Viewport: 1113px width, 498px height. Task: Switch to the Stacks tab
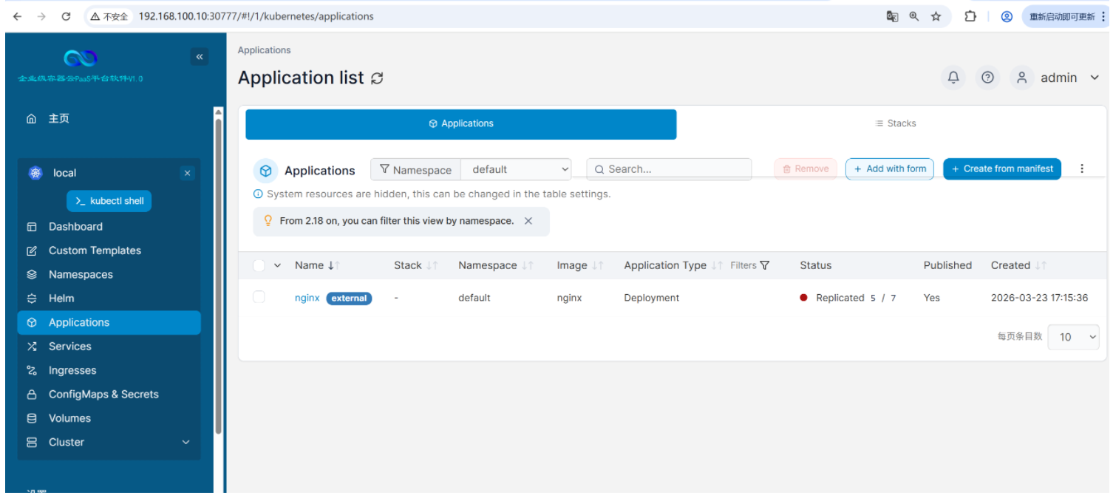point(895,123)
